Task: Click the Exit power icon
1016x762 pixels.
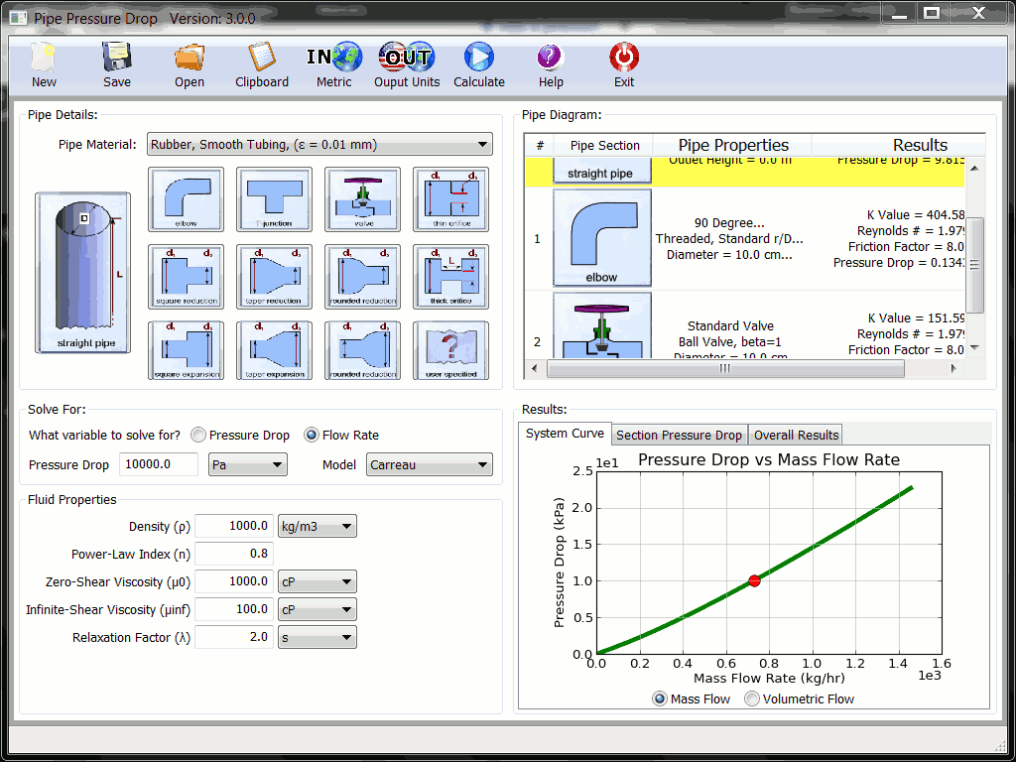Action: point(624,58)
